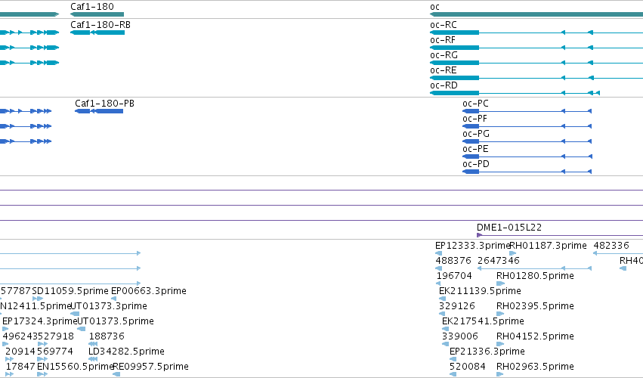Click the 188736 feature label
This screenshot has width=643, height=378.
(x=107, y=336)
